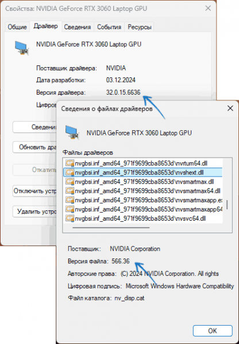This screenshot has width=239, height=344.
Task: Select the nvsmartmax.dll file row
Action: [x=142, y=182]
